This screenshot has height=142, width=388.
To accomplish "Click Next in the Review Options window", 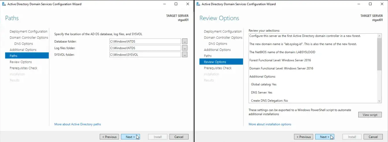I will point(325,137).
